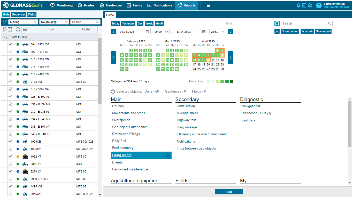Click the magnifier in the reports search box
The width and height of the screenshot is (353, 198).
pyautogui.click(x=329, y=23)
